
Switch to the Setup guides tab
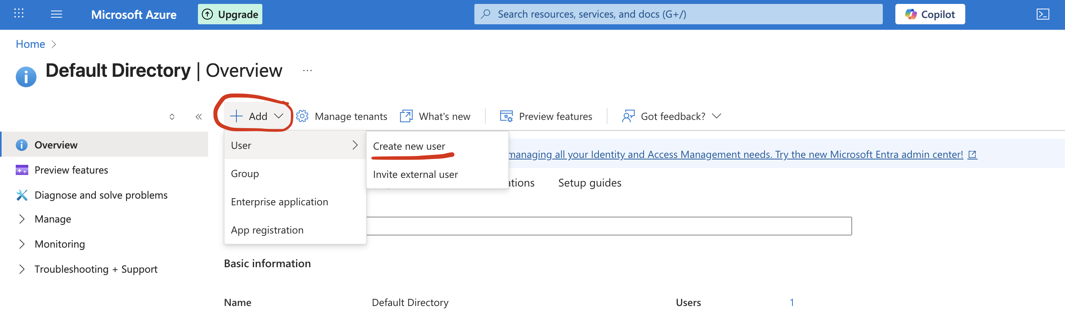point(589,183)
